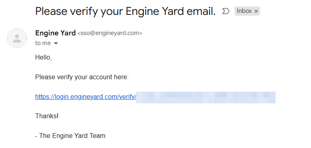This screenshot has width=311, height=148.
Task: Select the "to me" recipient text
Action: [x=43, y=43]
